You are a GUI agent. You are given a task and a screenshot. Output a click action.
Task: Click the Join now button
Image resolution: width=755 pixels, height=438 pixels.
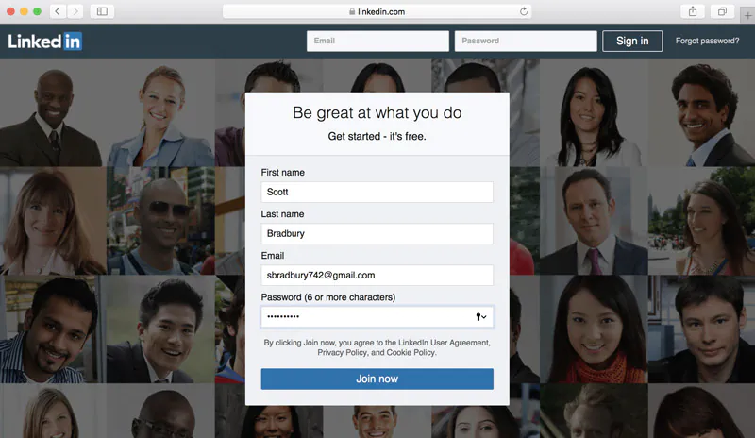[377, 379]
